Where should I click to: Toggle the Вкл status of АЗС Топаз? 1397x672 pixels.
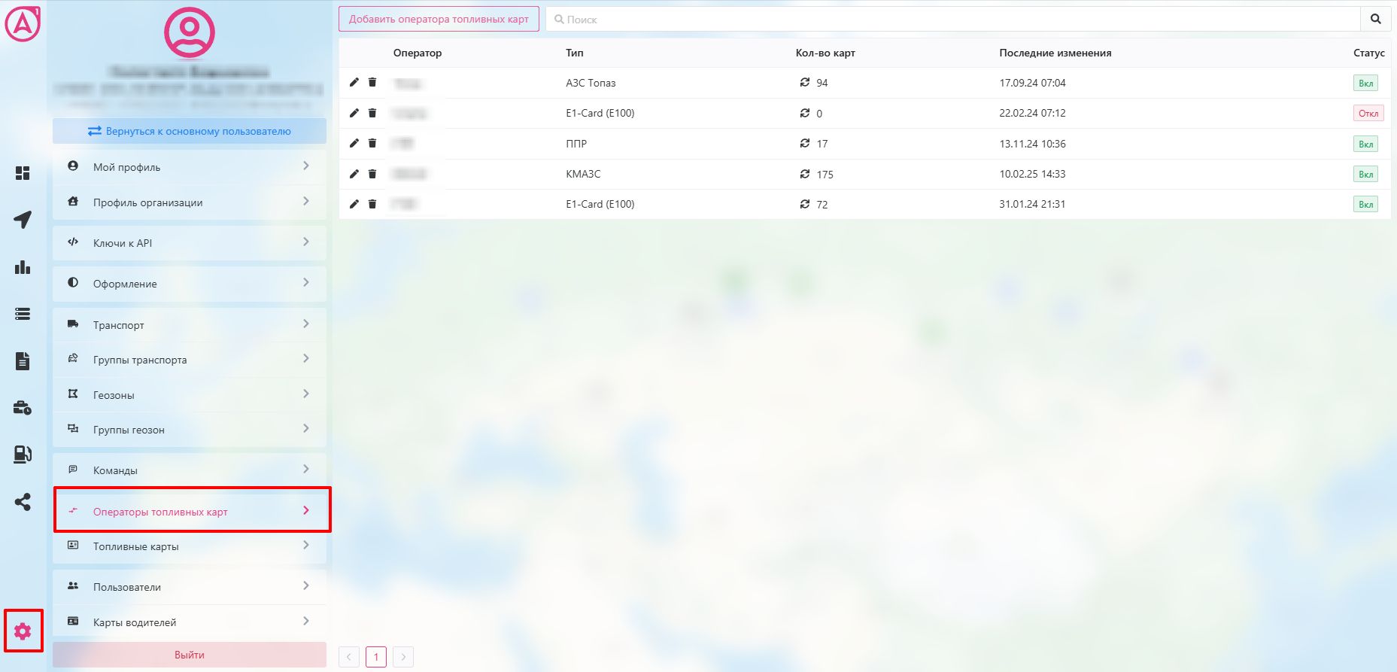(1365, 84)
